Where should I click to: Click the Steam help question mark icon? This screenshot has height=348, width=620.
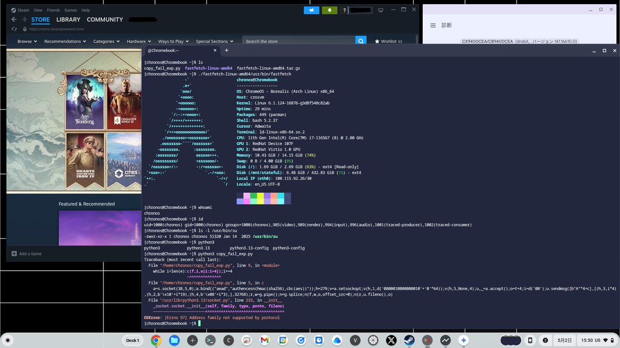344,10
